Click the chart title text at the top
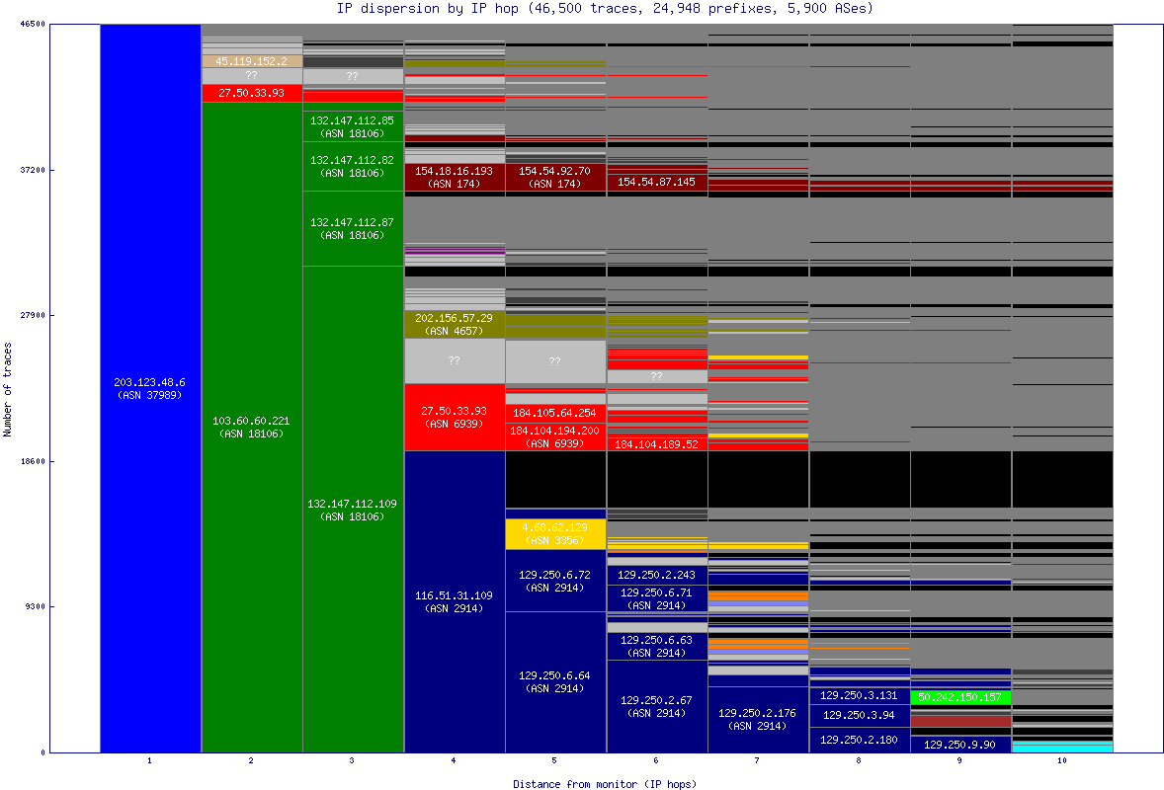Image resolution: width=1164 pixels, height=790 pixels. [582, 9]
